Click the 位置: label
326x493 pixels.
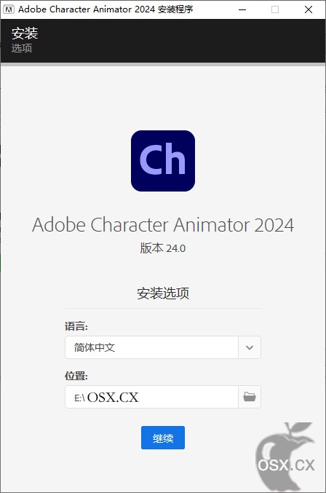[x=76, y=376]
